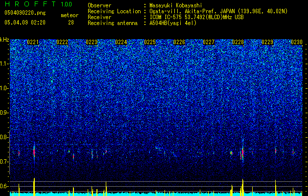Screen dimensions: 308x196
Task: Click the HROFFT program title text
Action: coord(30,4)
